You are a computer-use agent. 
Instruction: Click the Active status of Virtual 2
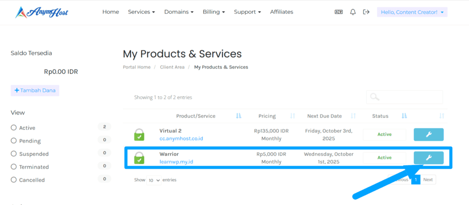[x=384, y=134]
